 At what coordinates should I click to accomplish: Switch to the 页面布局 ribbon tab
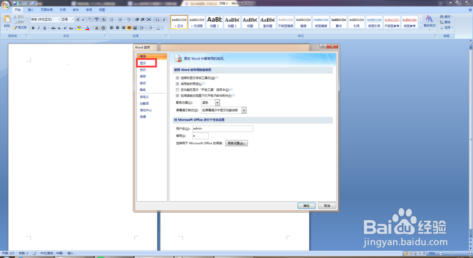coord(47,9)
